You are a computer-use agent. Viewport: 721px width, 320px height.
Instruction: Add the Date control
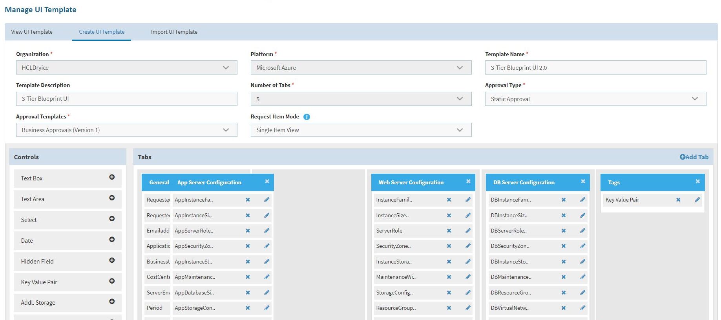112,240
